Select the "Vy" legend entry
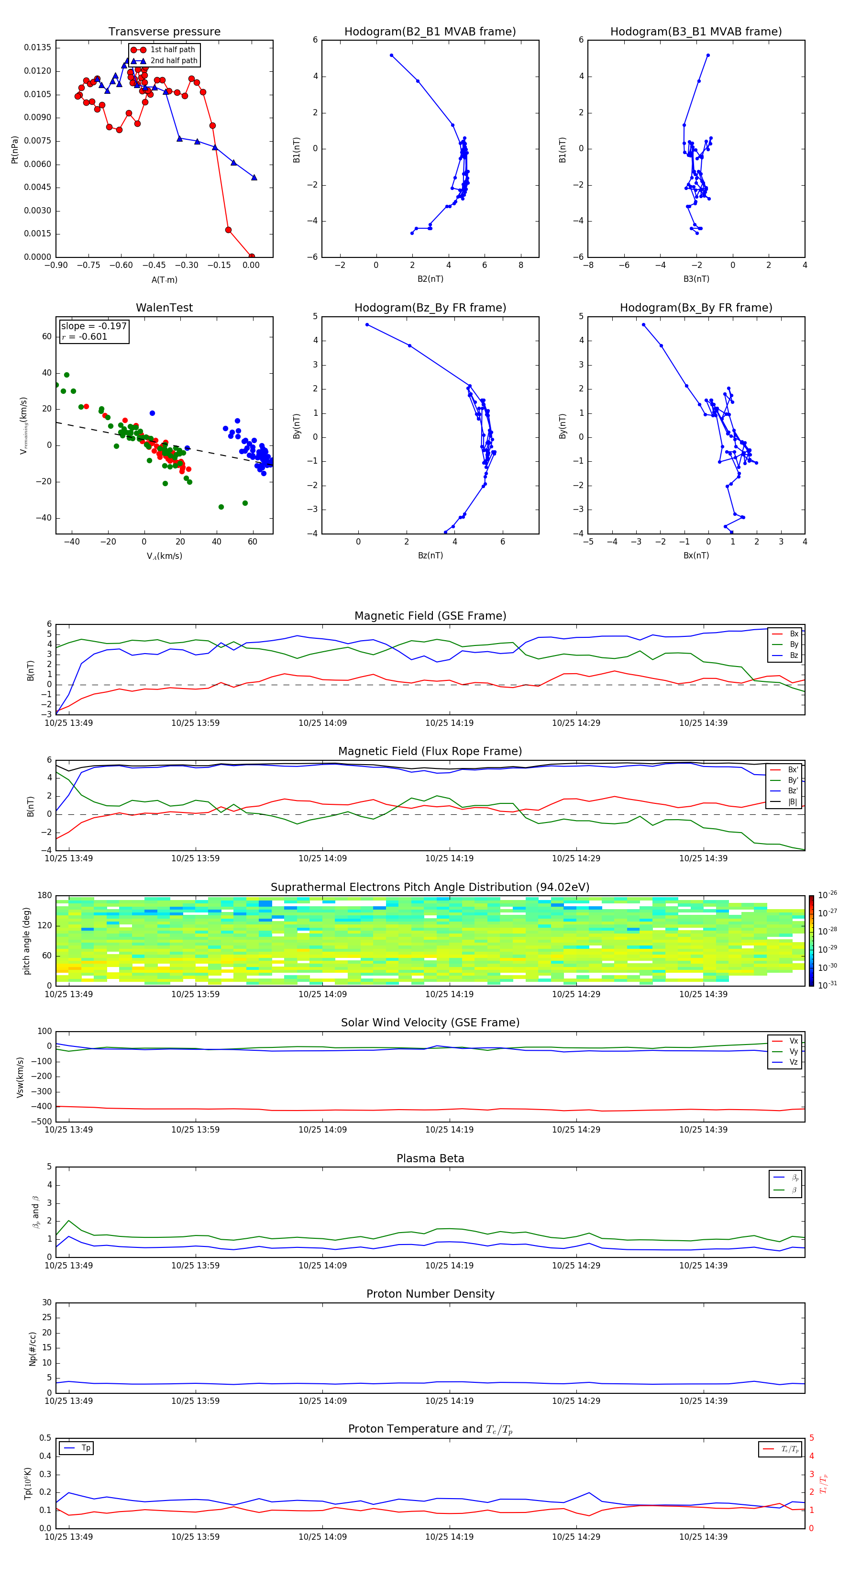 click(x=785, y=1052)
